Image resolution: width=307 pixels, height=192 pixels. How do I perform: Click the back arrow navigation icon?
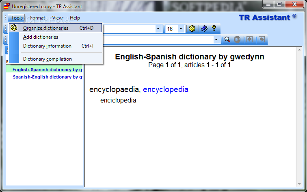(x=249, y=39)
